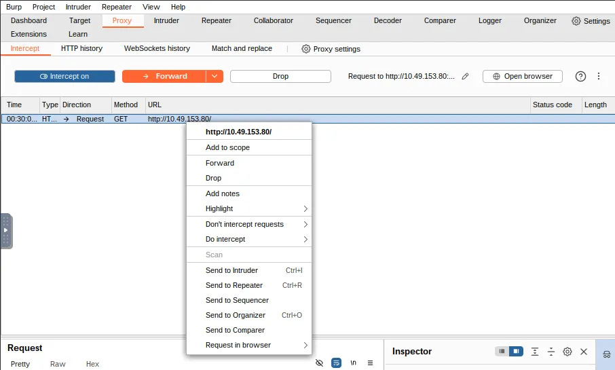Switch to the Dashboard tab
Viewport: 615px width, 370px height.
pyautogui.click(x=29, y=20)
